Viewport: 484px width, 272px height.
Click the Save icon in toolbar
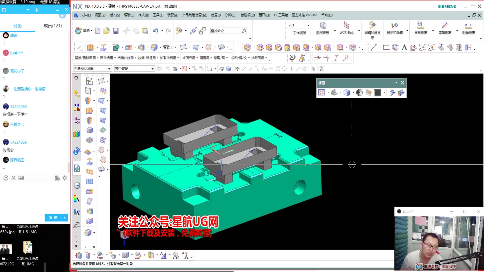pyautogui.click(x=116, y=31)
